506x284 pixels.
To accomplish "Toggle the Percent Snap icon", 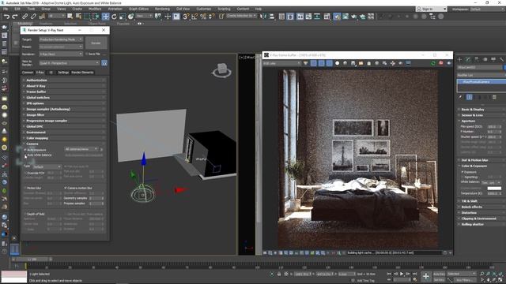I will click(x=203, y=17).
